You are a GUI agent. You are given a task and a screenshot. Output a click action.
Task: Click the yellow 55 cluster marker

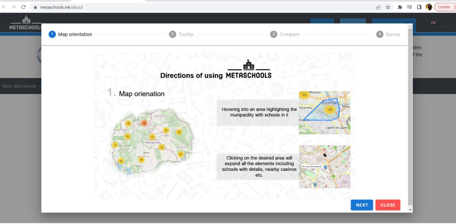(x=128, y=137)
